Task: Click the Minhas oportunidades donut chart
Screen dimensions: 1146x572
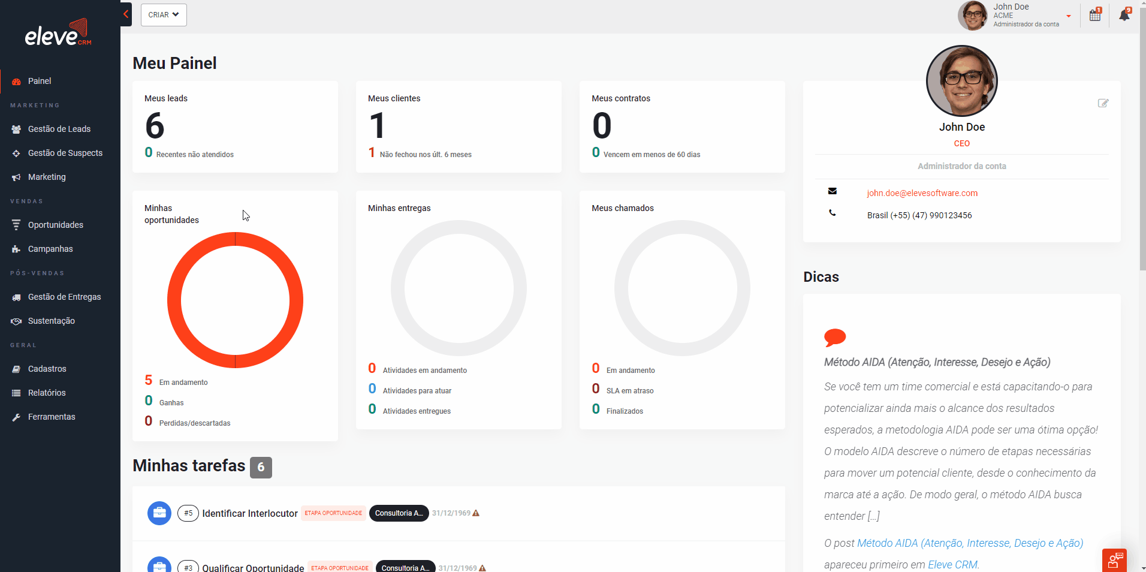Action: pos(235,300)
